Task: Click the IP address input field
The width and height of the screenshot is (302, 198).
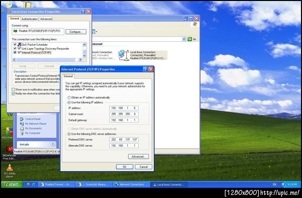Action: [124, 108]
